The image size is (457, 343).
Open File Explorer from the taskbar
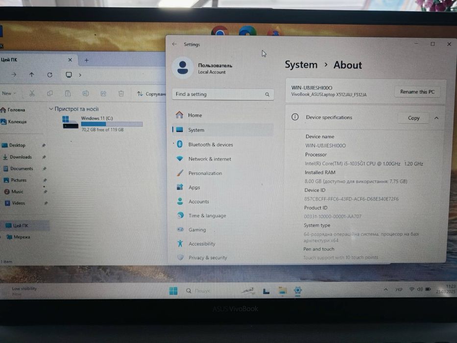[283, 291]
